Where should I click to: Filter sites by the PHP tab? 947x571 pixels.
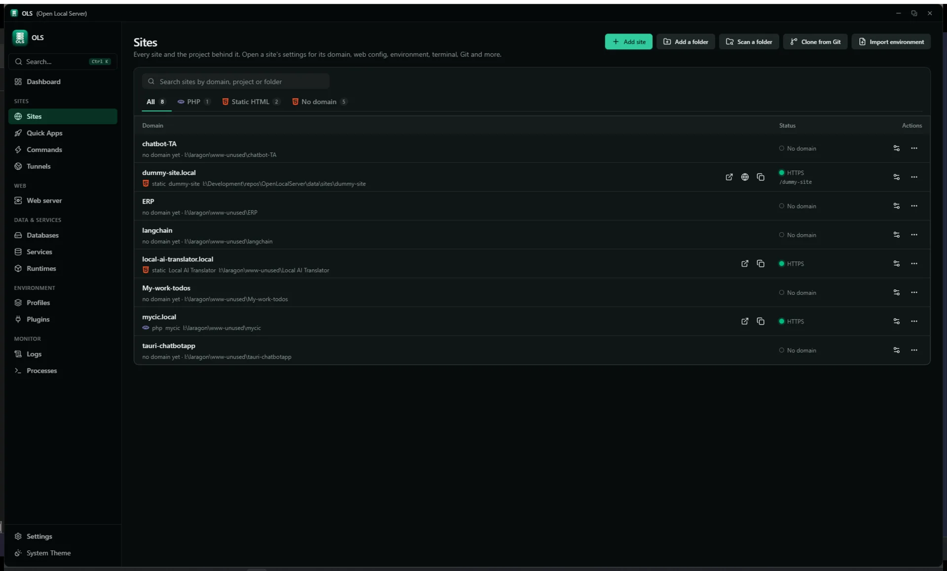coord(194,102)
